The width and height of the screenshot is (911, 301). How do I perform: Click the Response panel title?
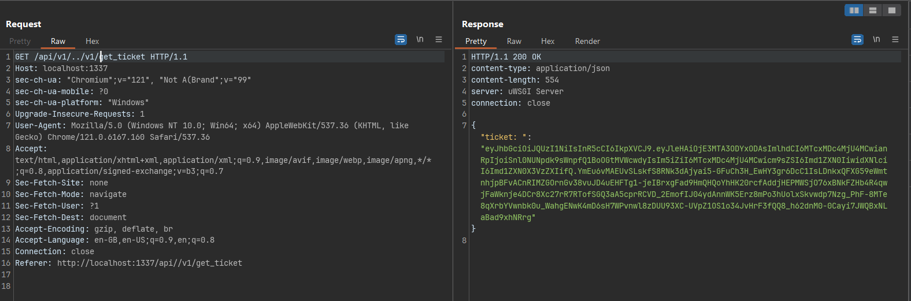click(x=483, y=24)
